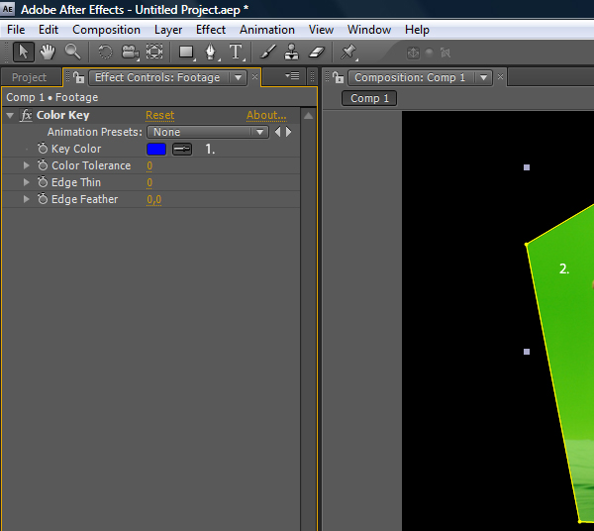Reset the Color Key effect
Viewport: 594px width, 531px height.
tap(159, 115)
